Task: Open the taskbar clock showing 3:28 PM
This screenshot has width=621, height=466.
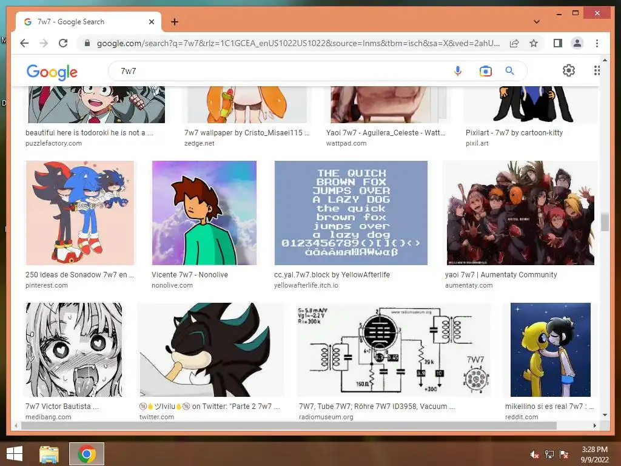Action: 594,454
